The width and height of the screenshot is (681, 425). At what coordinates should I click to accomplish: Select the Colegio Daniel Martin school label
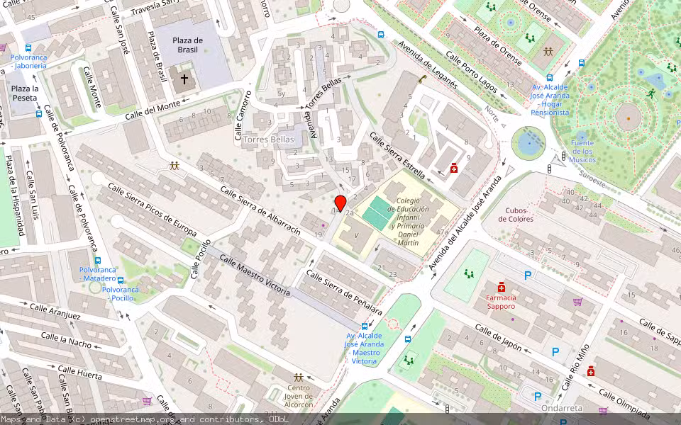(x=408, y=222)
